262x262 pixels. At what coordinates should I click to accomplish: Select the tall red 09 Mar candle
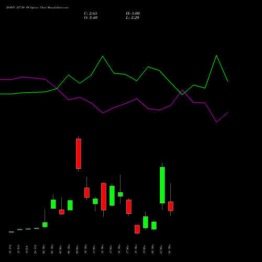click(79, 154)
